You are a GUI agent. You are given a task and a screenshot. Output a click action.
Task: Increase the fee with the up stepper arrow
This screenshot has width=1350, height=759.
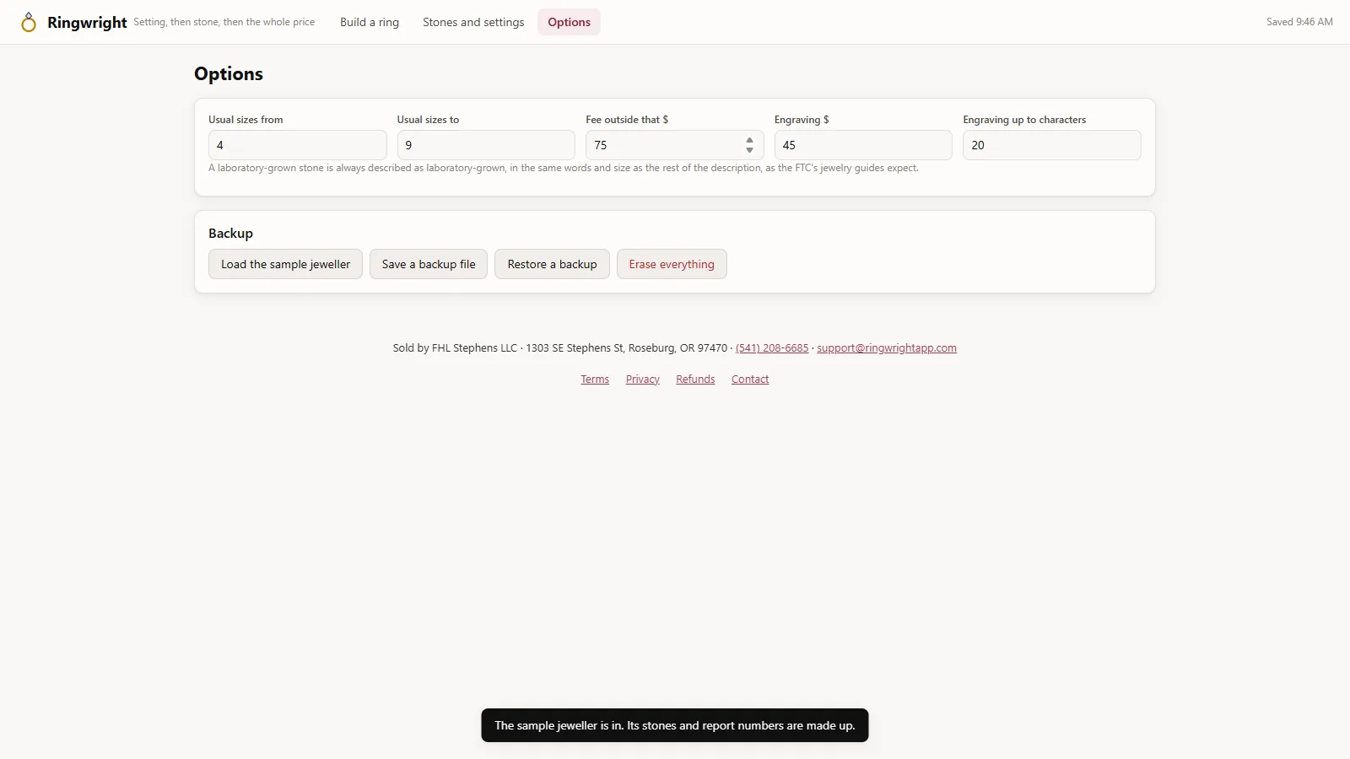click(749, 140)
